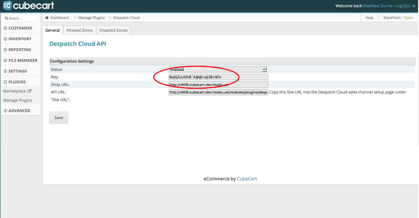Click the Log Out arrow icon
Viewport: 419px width, 218px height.
(413, 6)
